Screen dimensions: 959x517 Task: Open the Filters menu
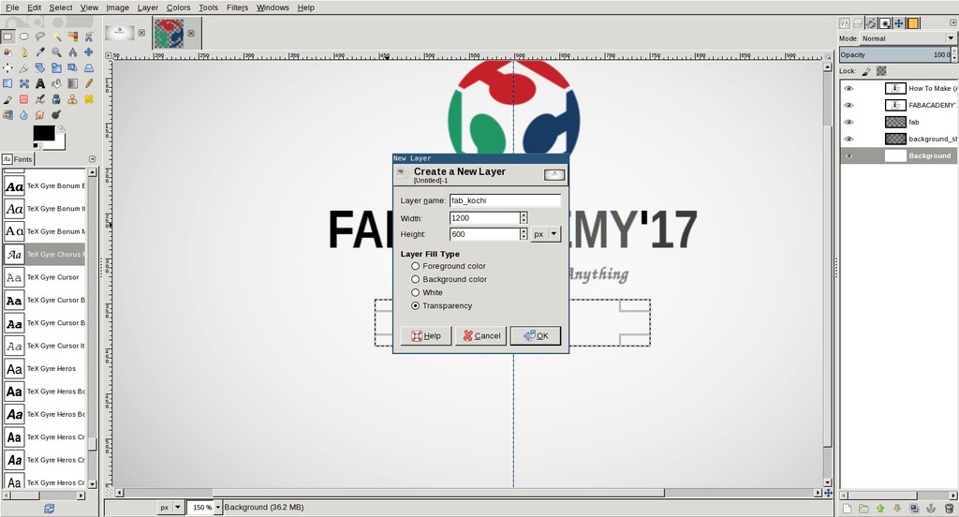click(237, 7)
